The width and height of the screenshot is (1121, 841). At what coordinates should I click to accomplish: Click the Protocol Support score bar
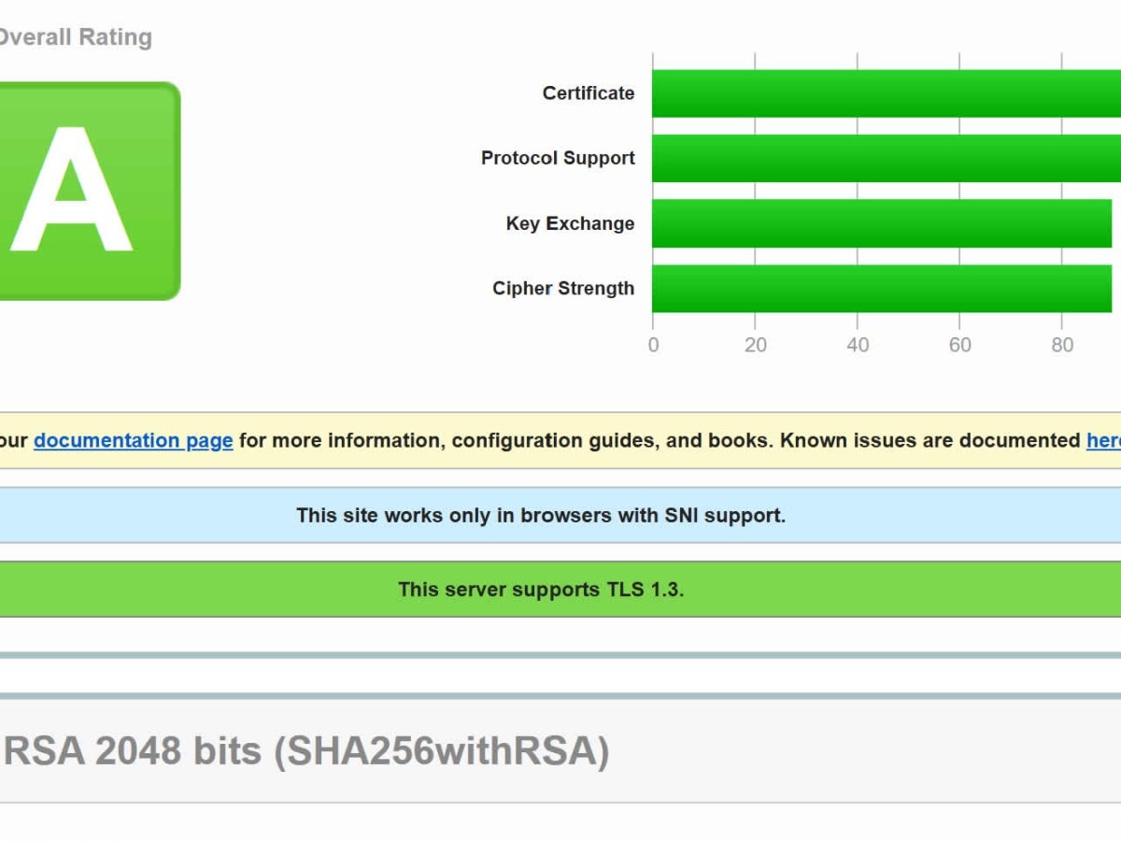tap(884, 158)
